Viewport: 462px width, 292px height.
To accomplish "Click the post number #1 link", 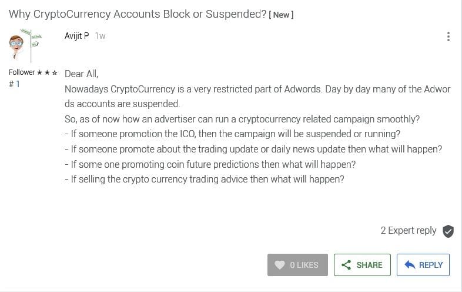I will [x=14, y=84].
